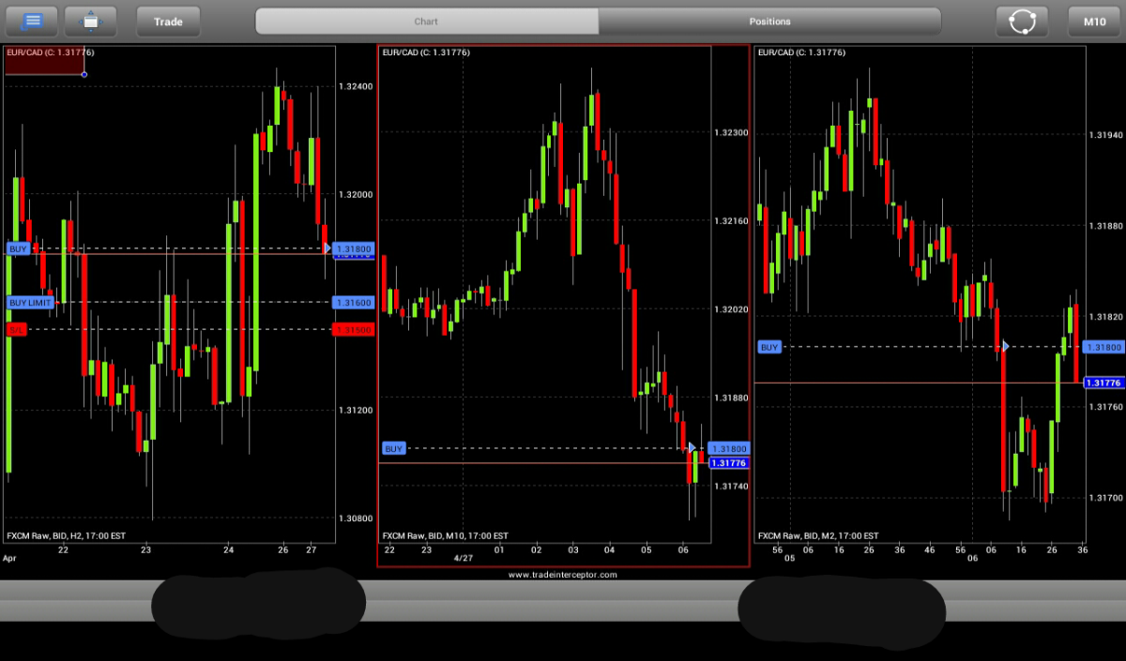Open the Trade button

168,21
